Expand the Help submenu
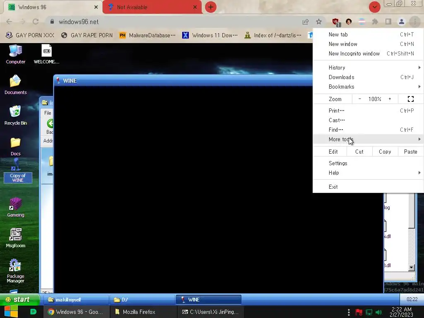 [368, 173]
